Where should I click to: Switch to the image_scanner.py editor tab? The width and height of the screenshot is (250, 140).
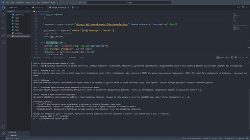(x=59, y=7)
